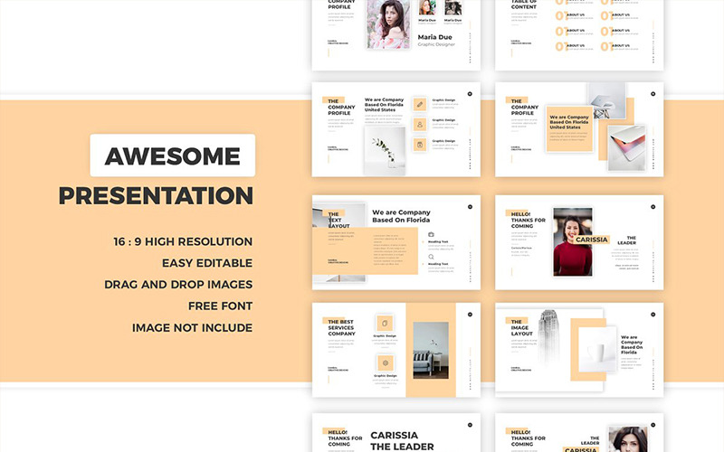The width and height of the screenshot is (724, 452).
Task: Select the woman in red sweater photo
Action: click(x=573, y=242)
